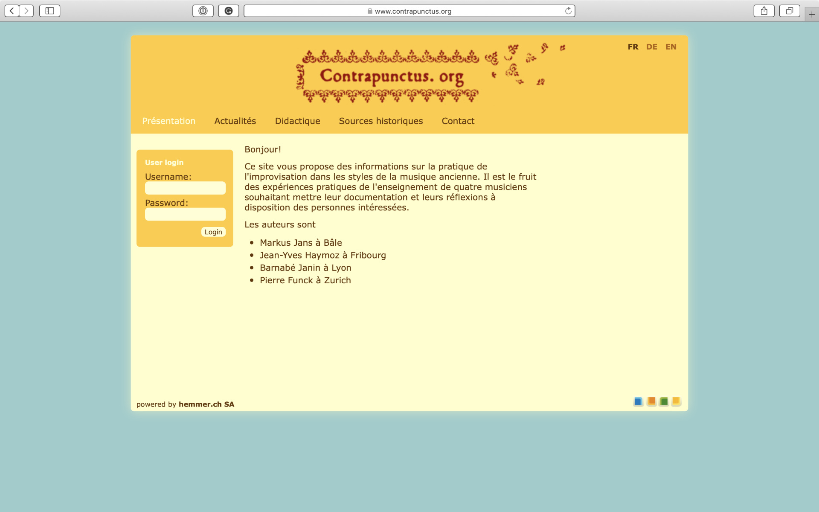Screen dimensions: 819x512
Task: Go to the Sources historiques page
Action: (x=380, y=121)
